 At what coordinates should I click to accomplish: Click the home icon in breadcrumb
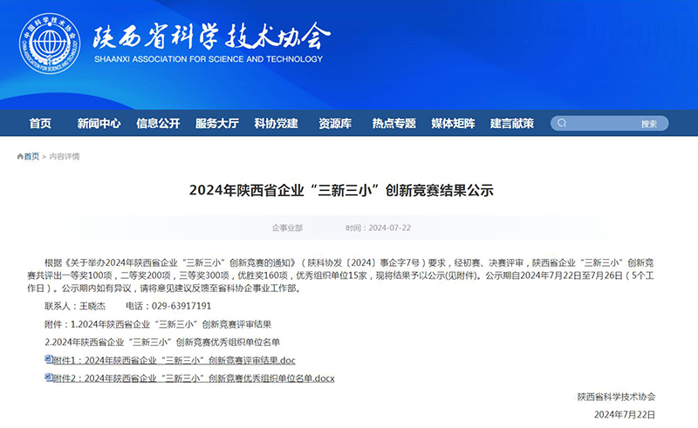pos(20,156)
